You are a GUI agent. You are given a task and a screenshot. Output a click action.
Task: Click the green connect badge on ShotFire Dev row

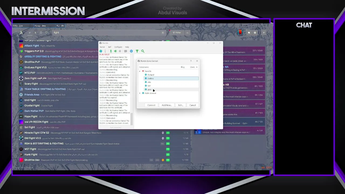168,160
